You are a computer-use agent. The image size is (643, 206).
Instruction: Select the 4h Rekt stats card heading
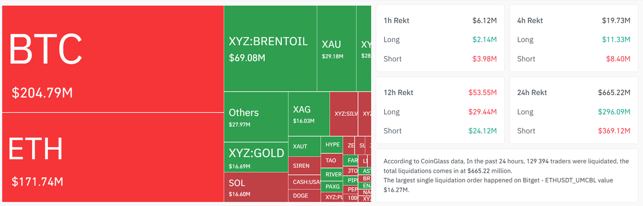pyautogui.click(x=530, y=21)
